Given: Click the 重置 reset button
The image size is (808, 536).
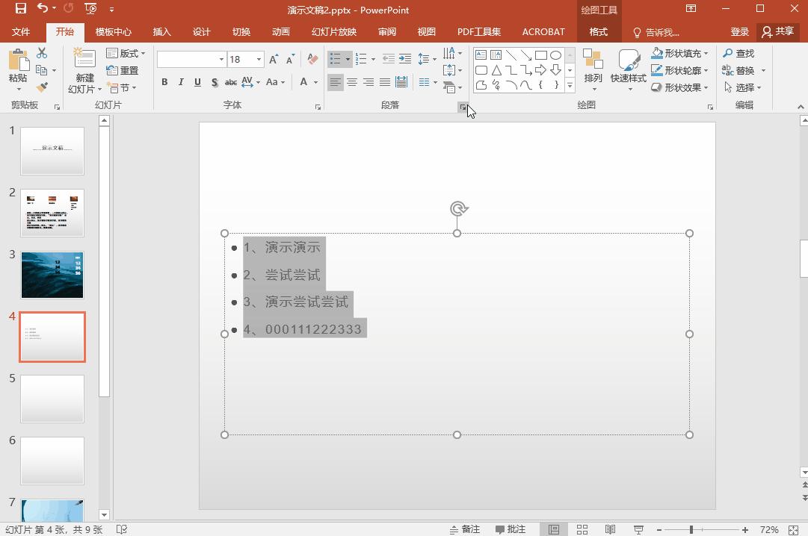Looking at the screenshot, I should (123, 71).
